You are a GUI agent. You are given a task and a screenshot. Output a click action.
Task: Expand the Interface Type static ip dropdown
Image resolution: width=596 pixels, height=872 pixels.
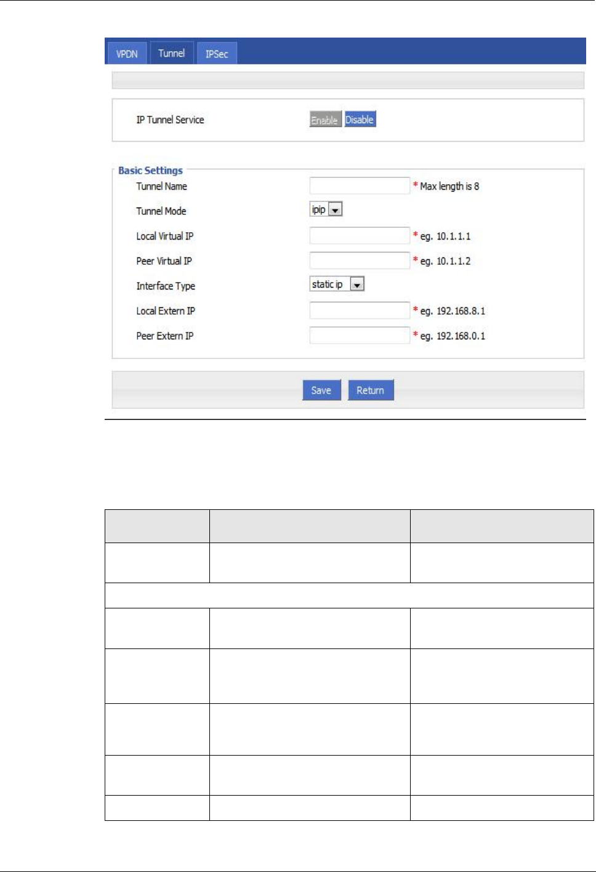[x=337, y=284]
